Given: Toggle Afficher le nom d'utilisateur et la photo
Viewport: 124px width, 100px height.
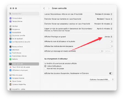Looking at the screenshot, I should (x=111, y=42).
